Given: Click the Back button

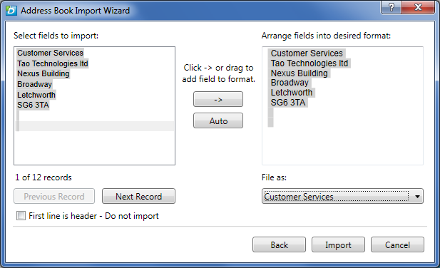Looking at the screenshot, I should tap(280, 244).
